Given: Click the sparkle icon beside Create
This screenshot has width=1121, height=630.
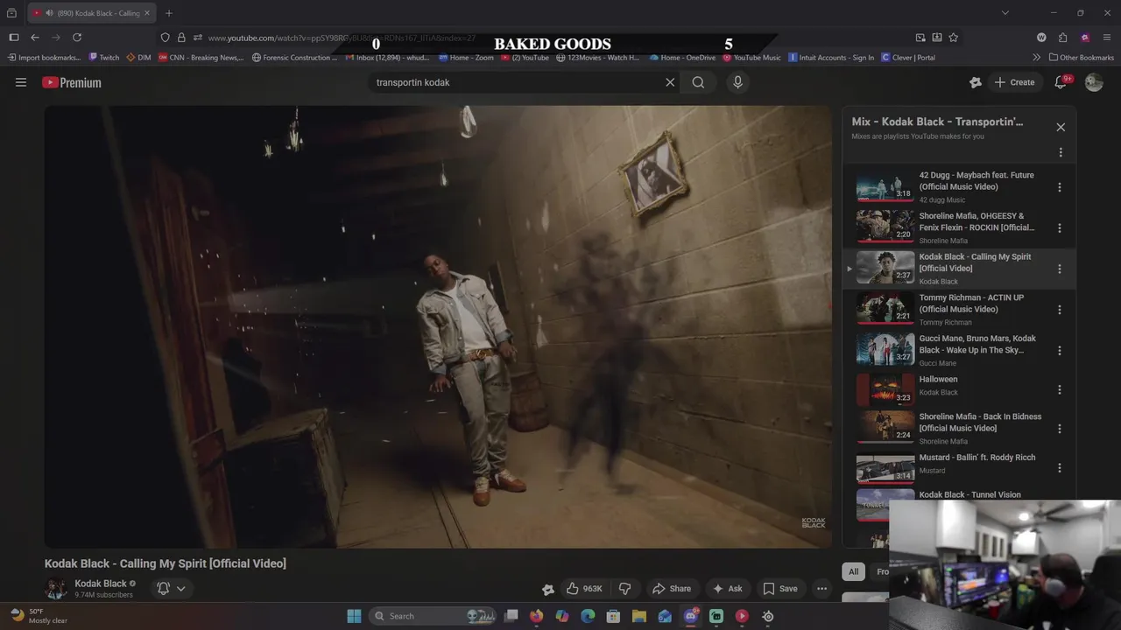Looking at the screenshot, I should [x=976, y=82].
